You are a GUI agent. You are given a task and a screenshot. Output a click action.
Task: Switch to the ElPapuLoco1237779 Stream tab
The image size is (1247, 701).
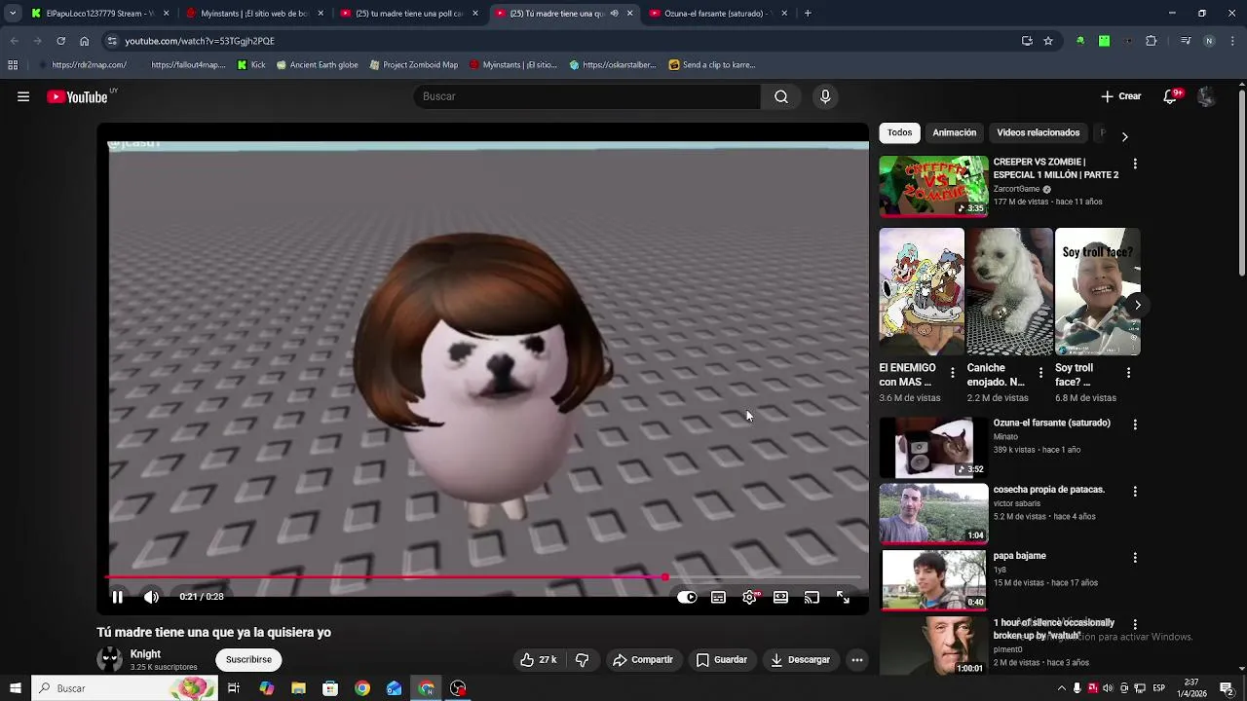[100, 14]
